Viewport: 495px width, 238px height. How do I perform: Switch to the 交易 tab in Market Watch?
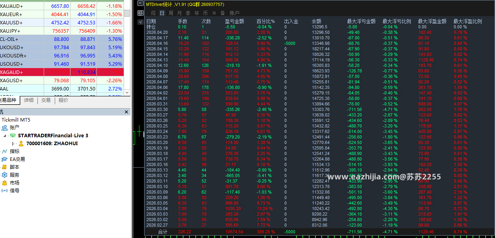pyautogui.click(x=46, y=100)
